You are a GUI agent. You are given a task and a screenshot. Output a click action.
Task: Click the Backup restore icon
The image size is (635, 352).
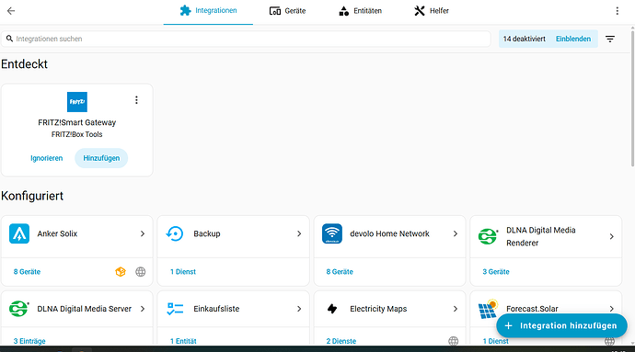(x=175, y=233)
